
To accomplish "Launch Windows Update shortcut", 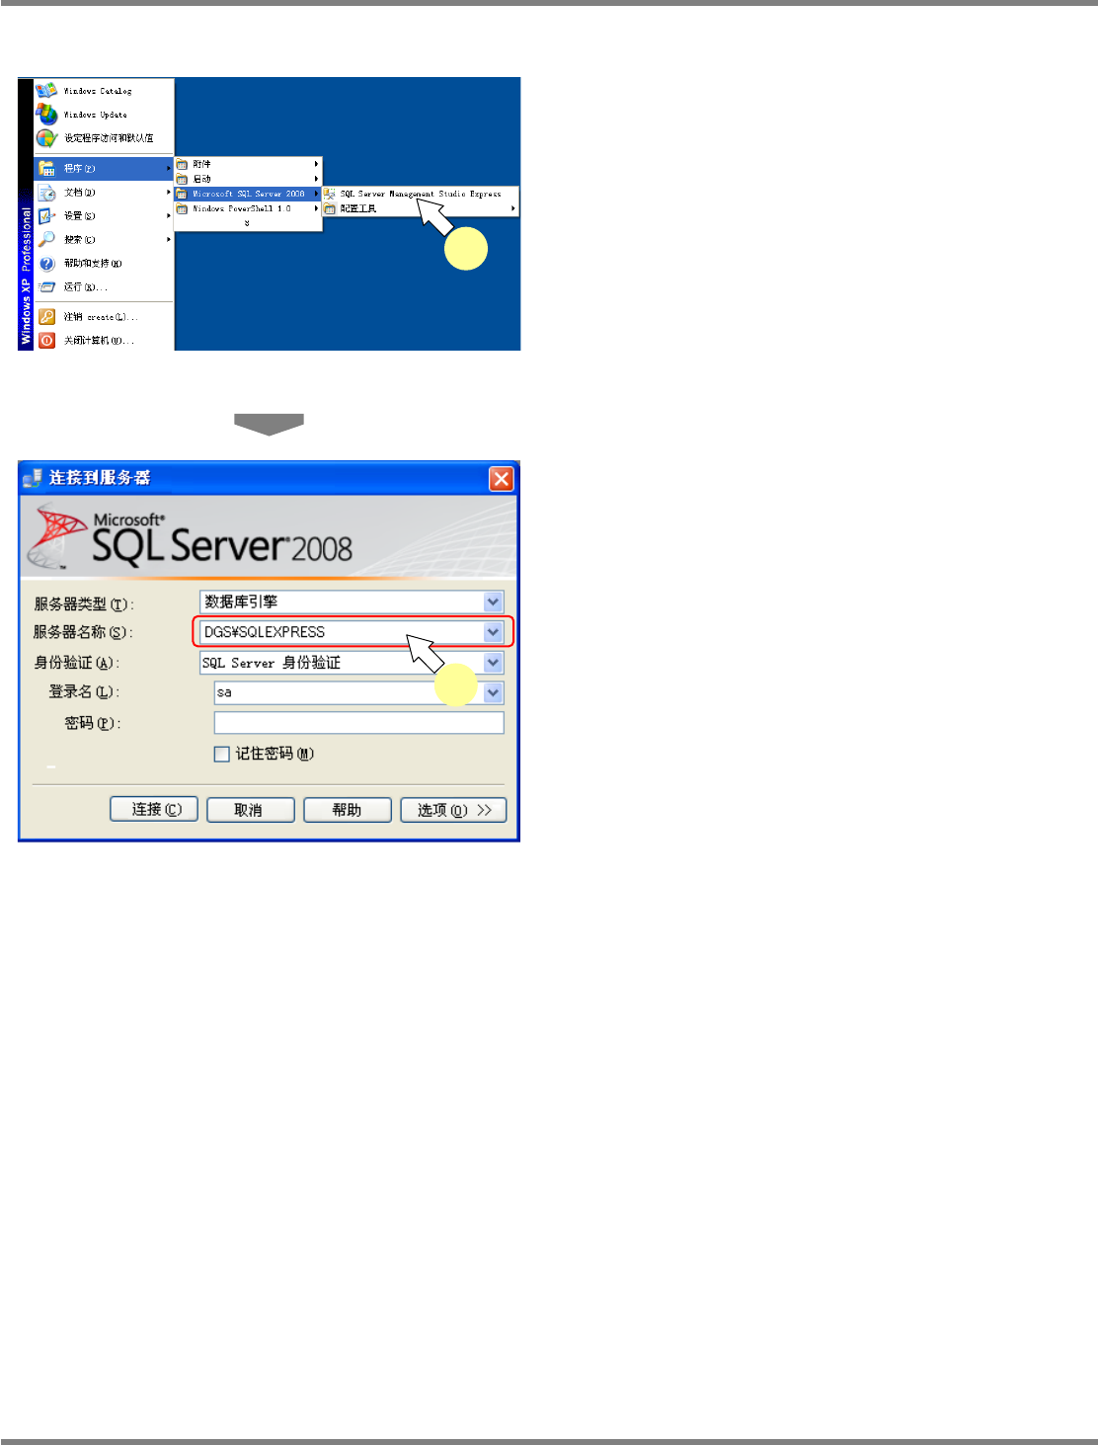I will pyautogui.click(x=104, y=115).
